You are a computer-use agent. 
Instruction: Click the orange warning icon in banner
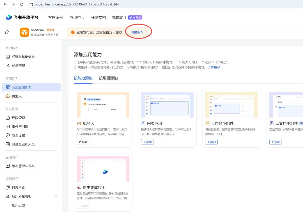73,32
